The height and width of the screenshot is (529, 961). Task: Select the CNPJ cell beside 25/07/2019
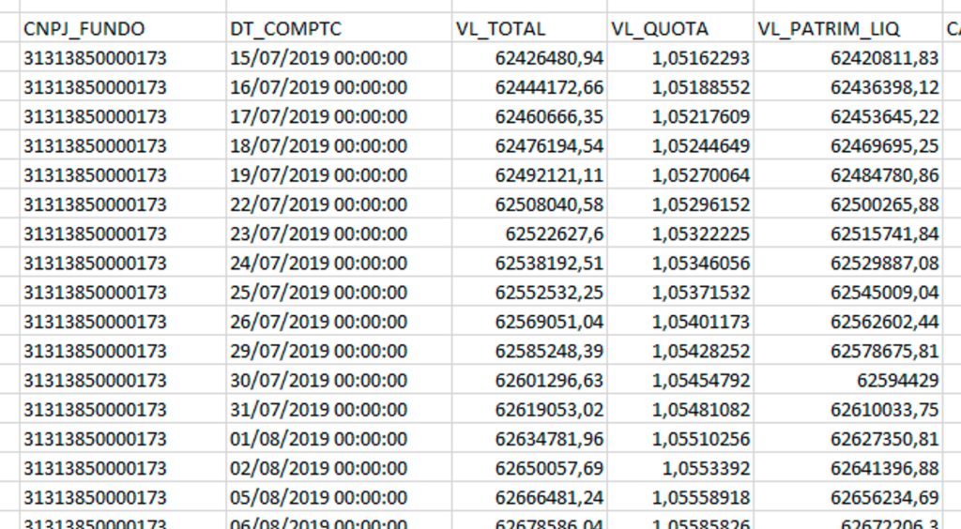coord(123,292)
